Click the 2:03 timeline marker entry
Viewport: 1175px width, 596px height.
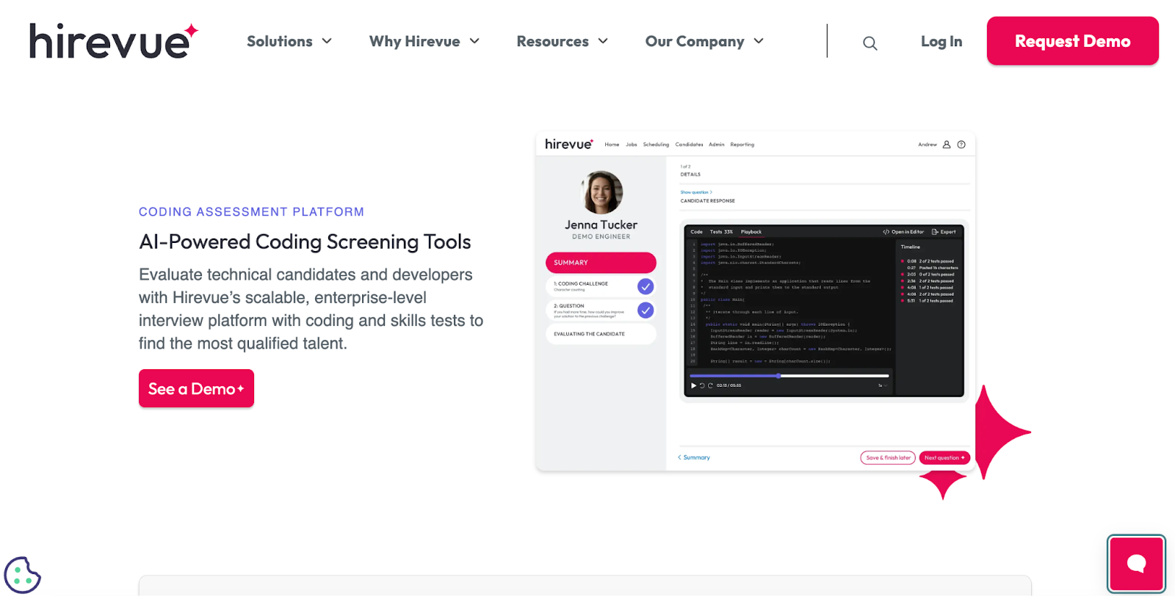click(x=928, y=275)
